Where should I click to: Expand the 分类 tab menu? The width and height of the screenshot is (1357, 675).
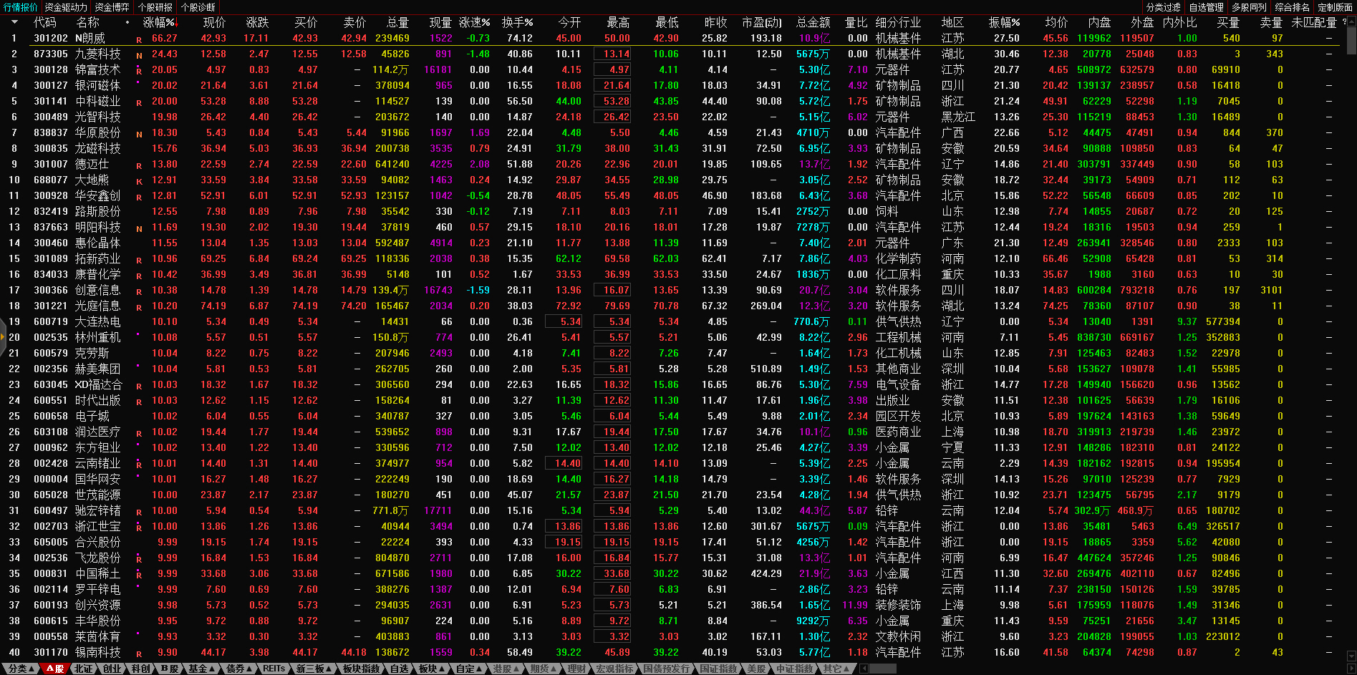point(21,669)
